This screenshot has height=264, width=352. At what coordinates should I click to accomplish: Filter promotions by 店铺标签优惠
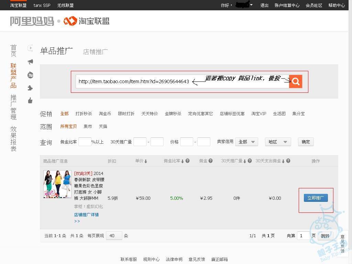click(232, 113)
